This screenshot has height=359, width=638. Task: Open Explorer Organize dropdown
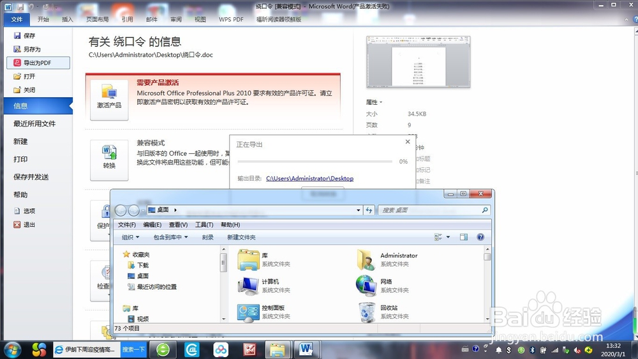pos(131,237)
